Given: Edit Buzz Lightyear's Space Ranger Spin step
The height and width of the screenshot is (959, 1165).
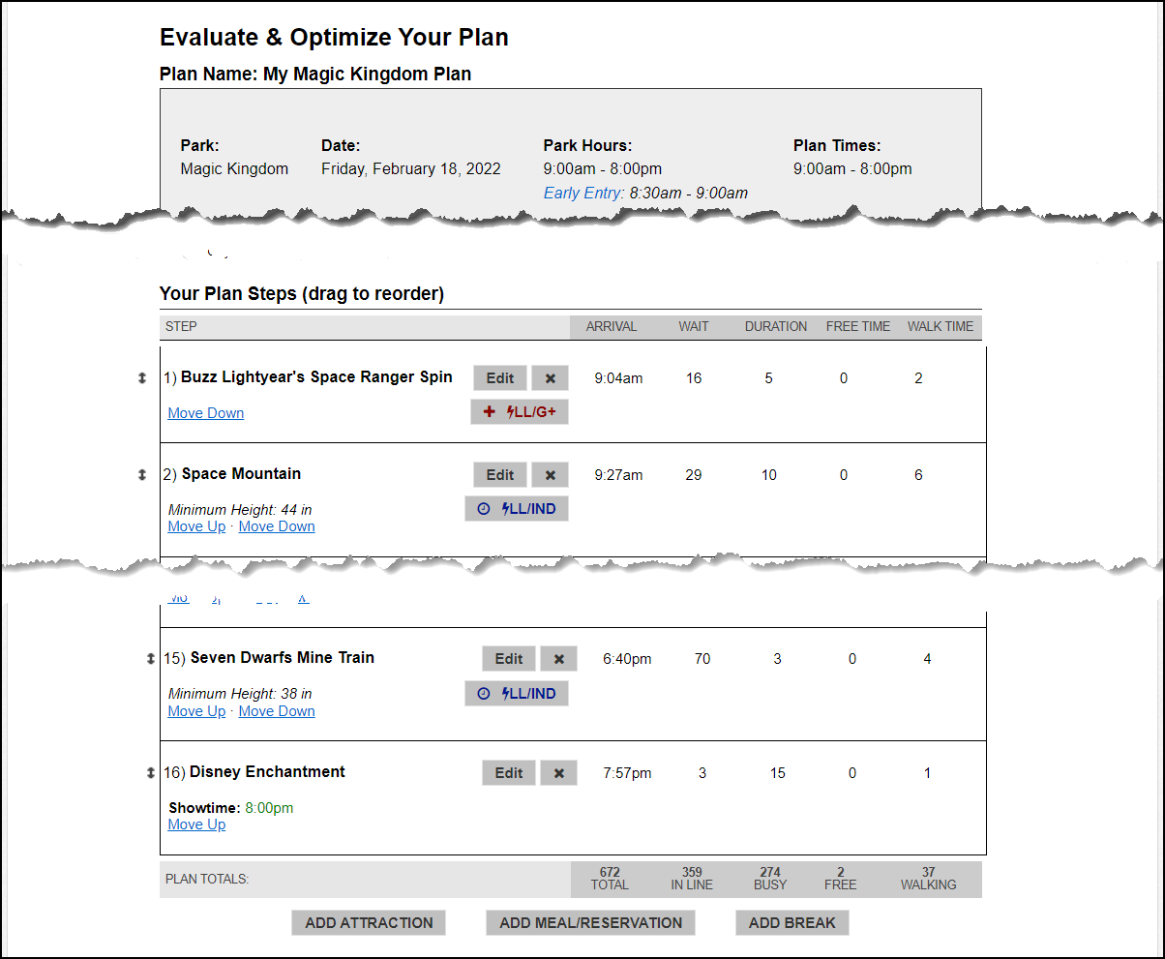Looking at the screenshot, I should [500, 378].
